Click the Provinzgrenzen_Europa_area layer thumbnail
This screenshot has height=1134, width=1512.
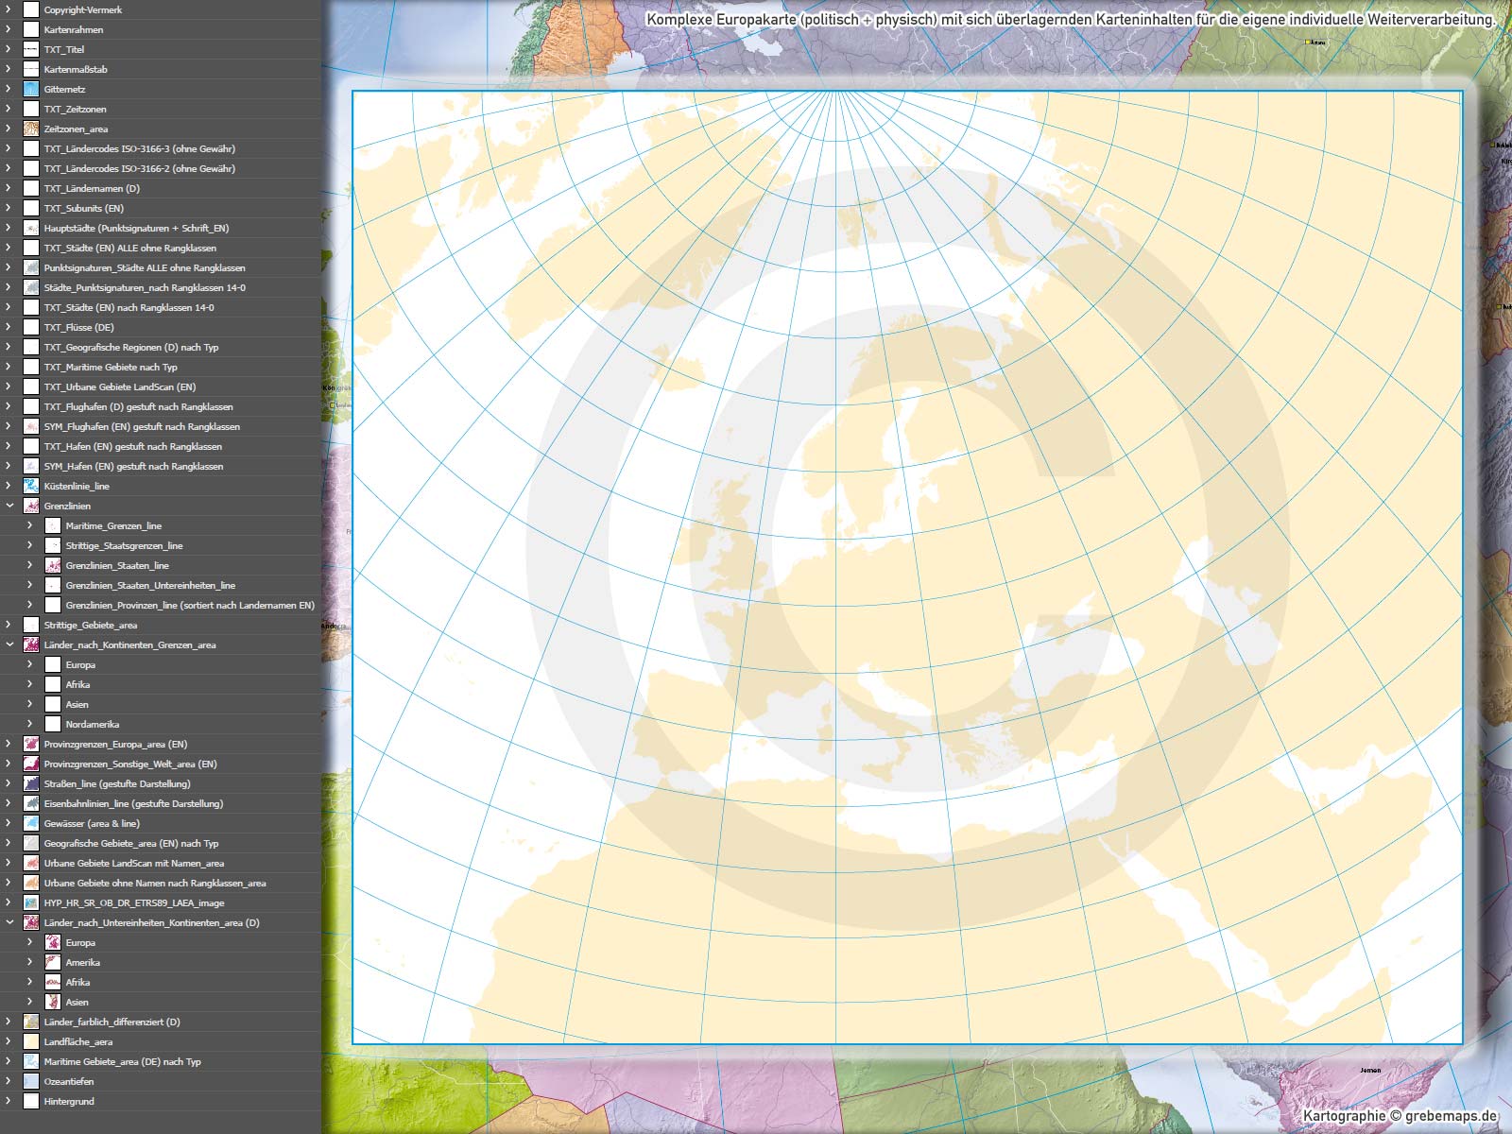(x=31, y=744)
